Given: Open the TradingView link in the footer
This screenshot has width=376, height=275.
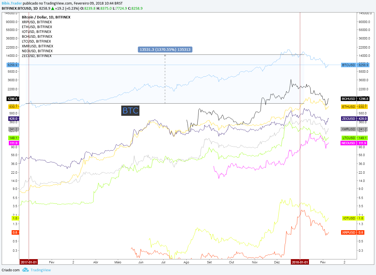Looking at the screenshot, I should [x=41, y=270].
